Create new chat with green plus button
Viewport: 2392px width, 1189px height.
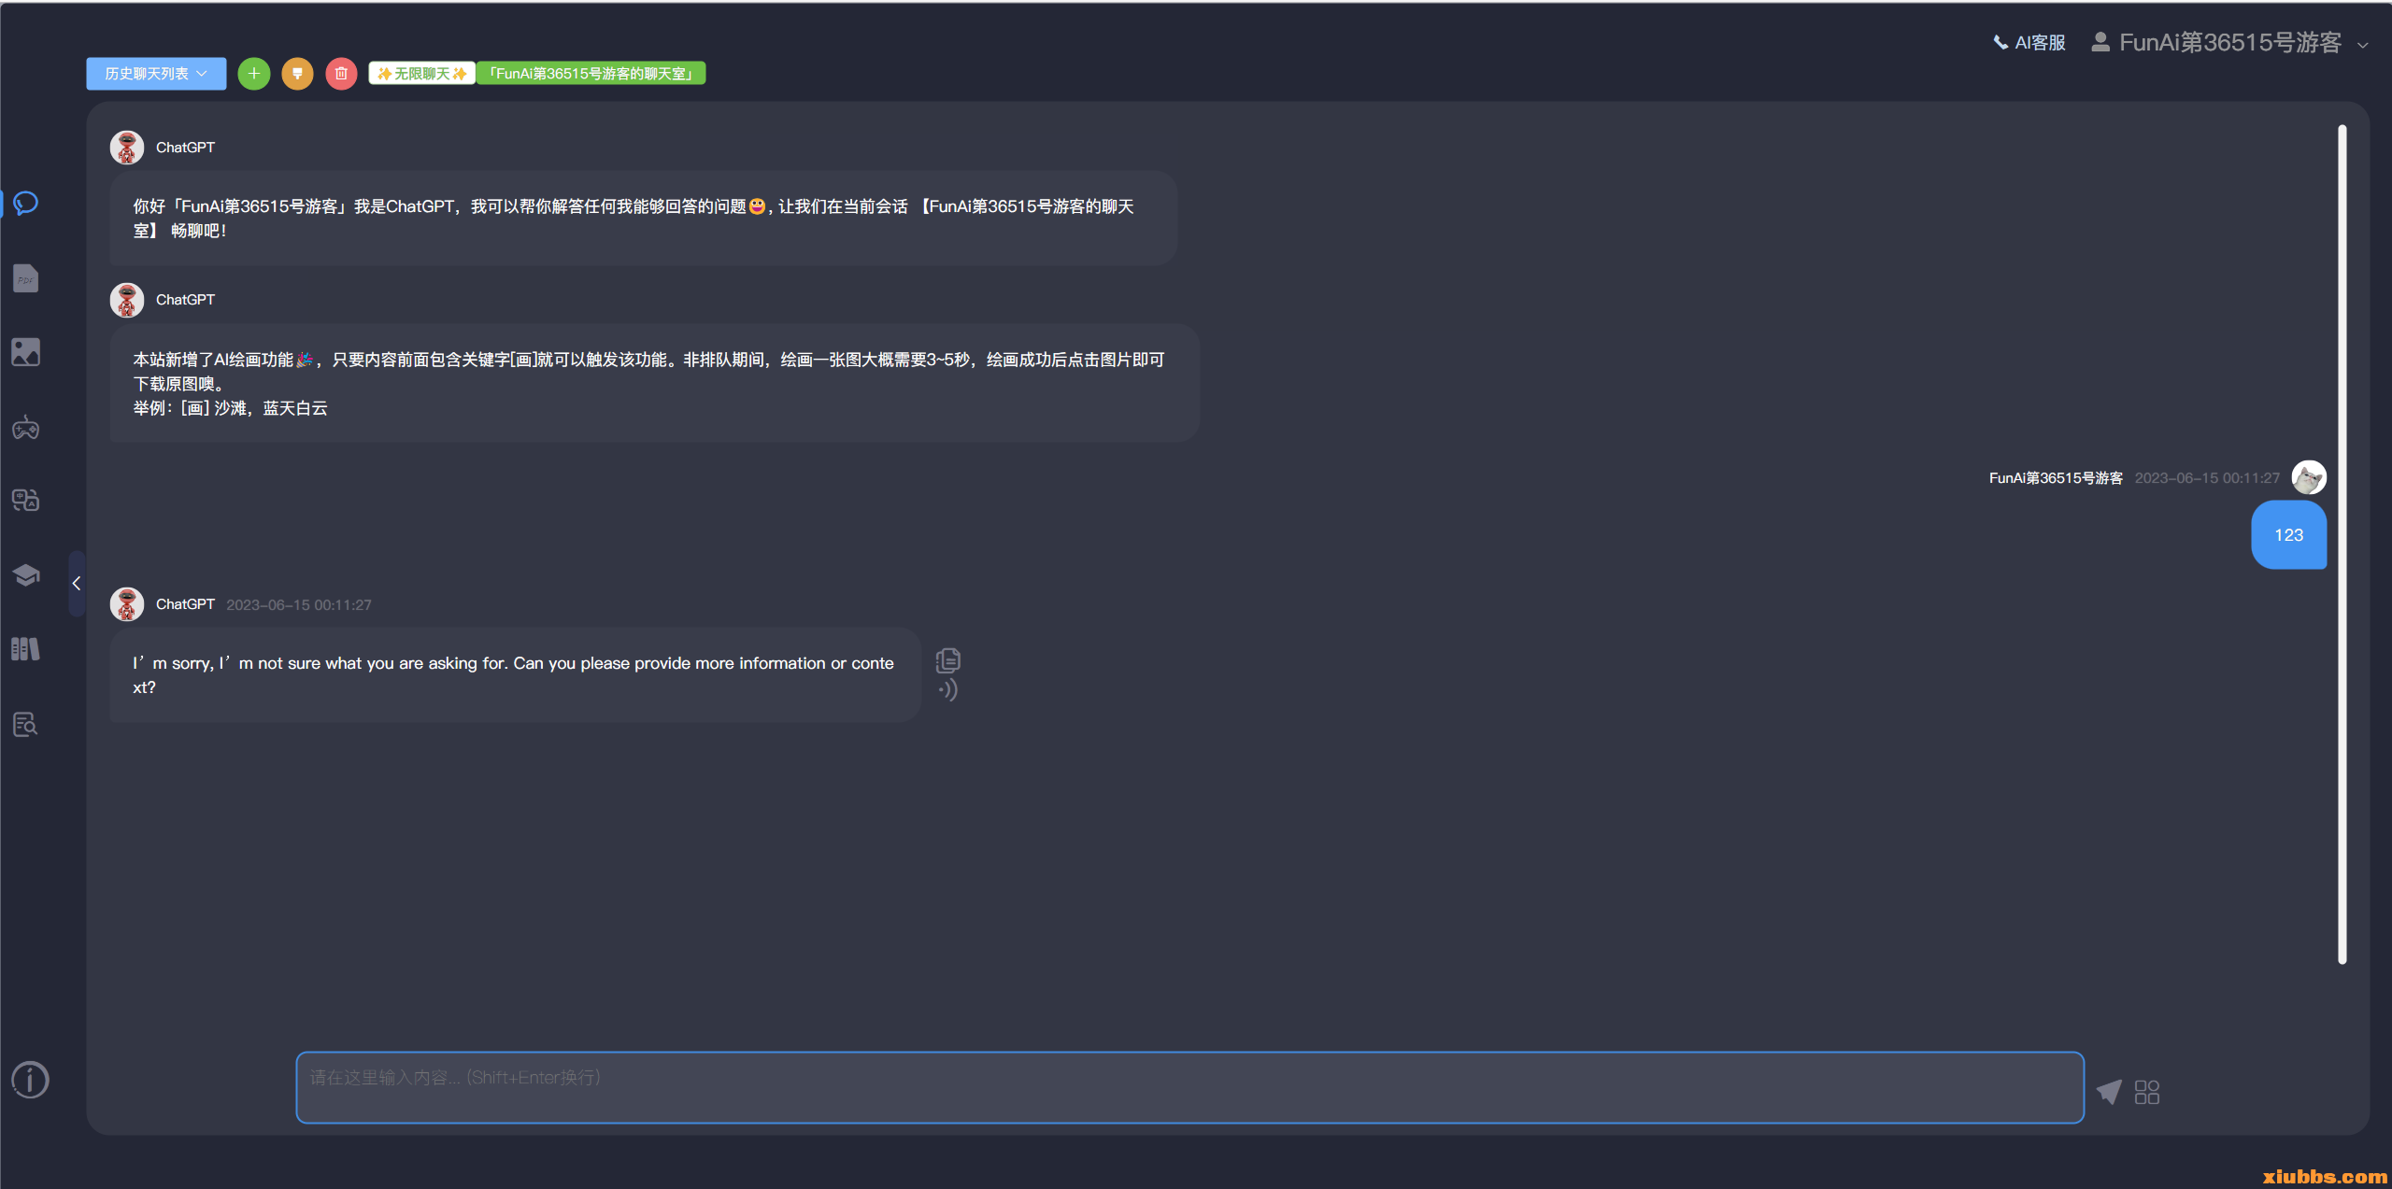pyautogui.click(x=253, y=74)
